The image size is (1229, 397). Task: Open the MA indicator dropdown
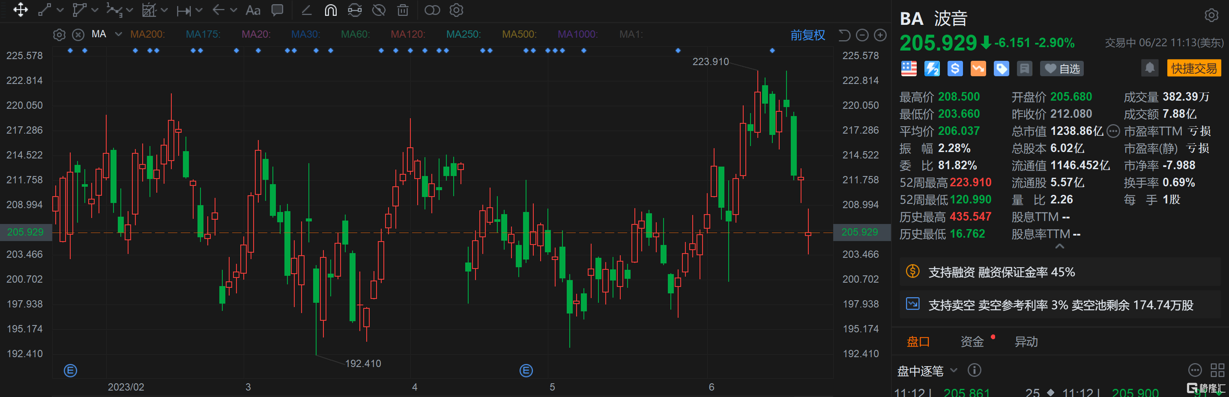click(118, 34)
